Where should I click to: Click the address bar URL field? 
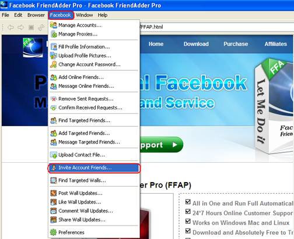(216, 27)
